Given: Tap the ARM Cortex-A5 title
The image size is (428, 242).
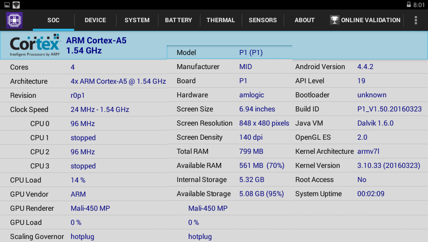Looking at the screenshot, I should pyautogui.click(x=96, y=41).
